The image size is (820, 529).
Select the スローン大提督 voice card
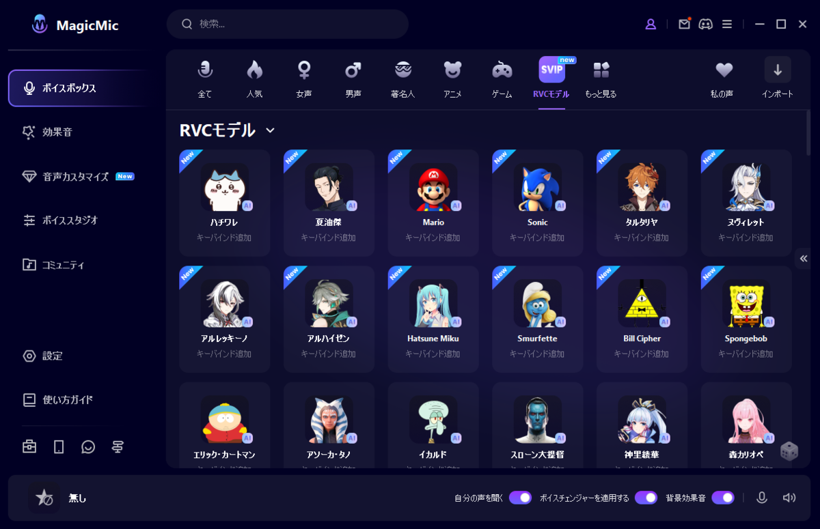pos(538,425)
